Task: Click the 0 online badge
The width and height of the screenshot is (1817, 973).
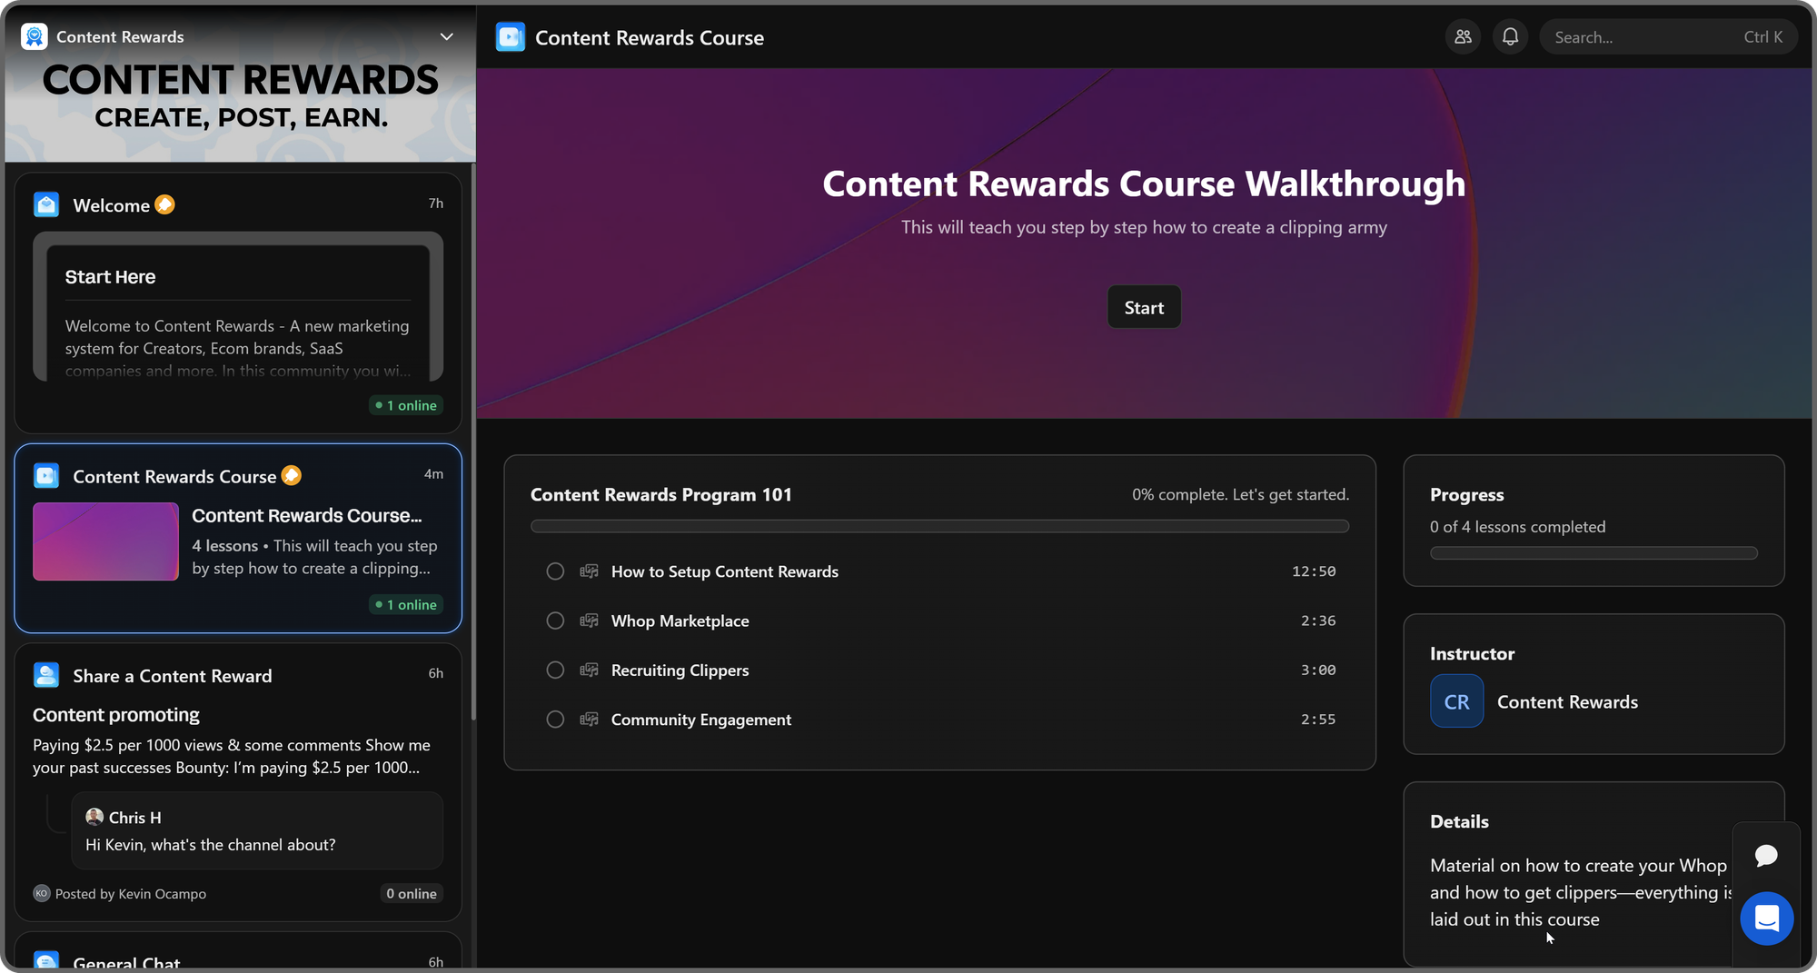Action: [412, 893]
